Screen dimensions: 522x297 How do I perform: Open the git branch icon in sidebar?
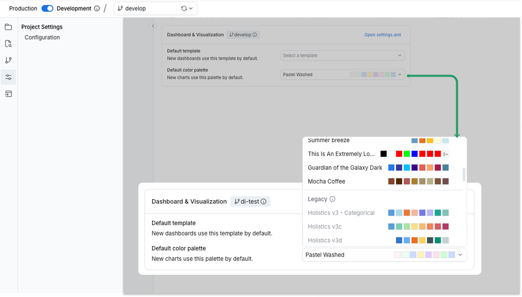8,60
